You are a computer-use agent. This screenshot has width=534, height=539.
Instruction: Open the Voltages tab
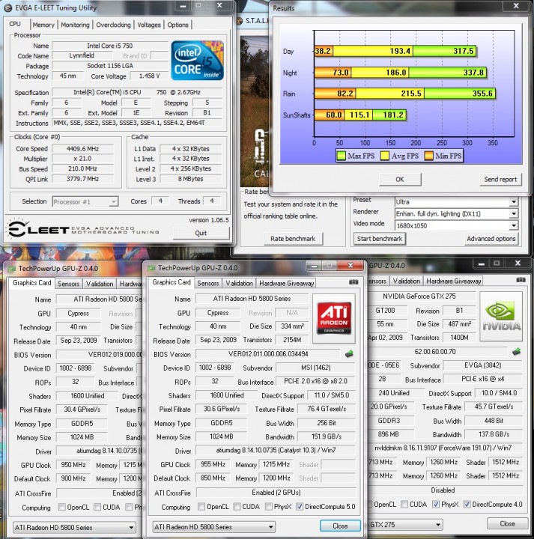(149, 25)
